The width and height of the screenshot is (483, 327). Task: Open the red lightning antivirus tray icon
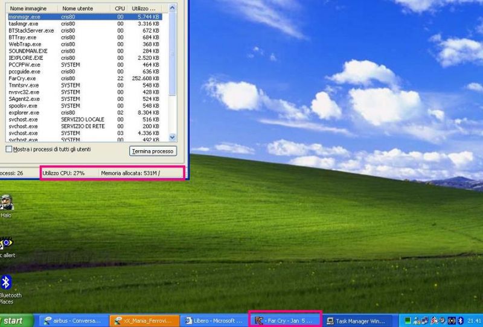click(x=435, y=320)
